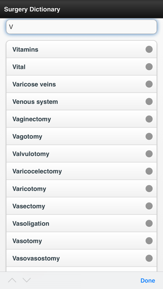Tap the gray dot on the Vagotomy row
This screenshot has width=163, height=289.
[x=149, y=136]
